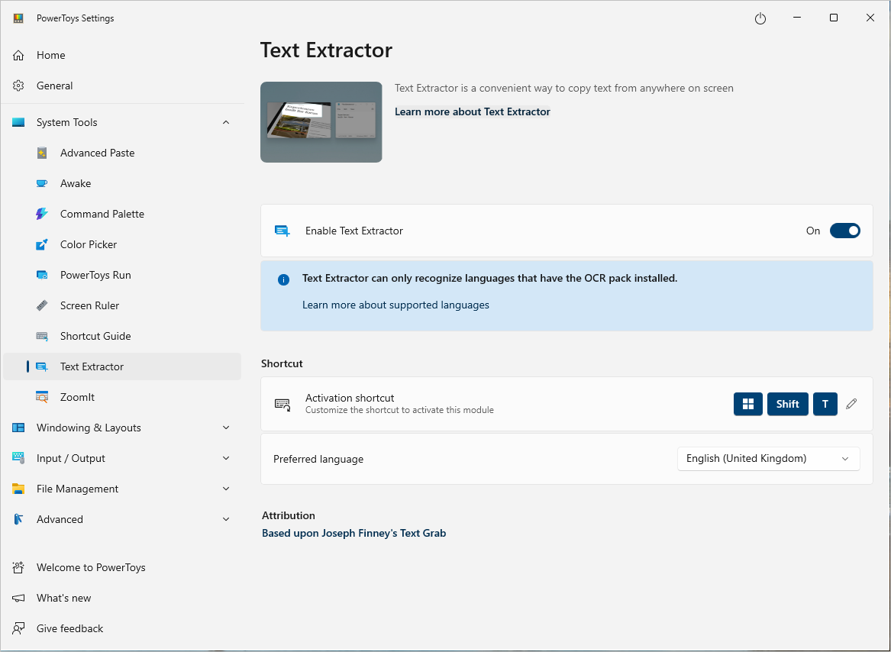Collapse the System Tools chevron
The height and width of the screenshot is (652, 891).
tap(226, 122)
